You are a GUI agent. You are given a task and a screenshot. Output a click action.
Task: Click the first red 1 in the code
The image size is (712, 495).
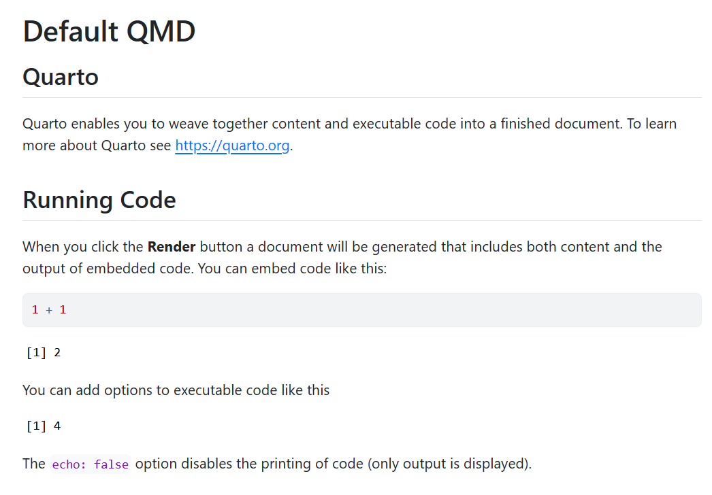35,310
